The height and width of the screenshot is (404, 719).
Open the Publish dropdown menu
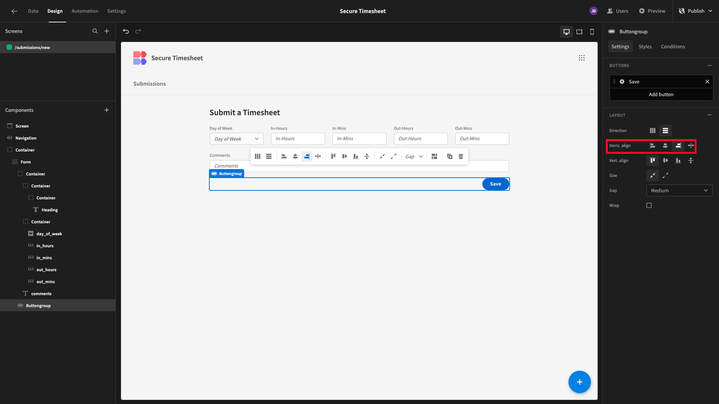(696, 11)
